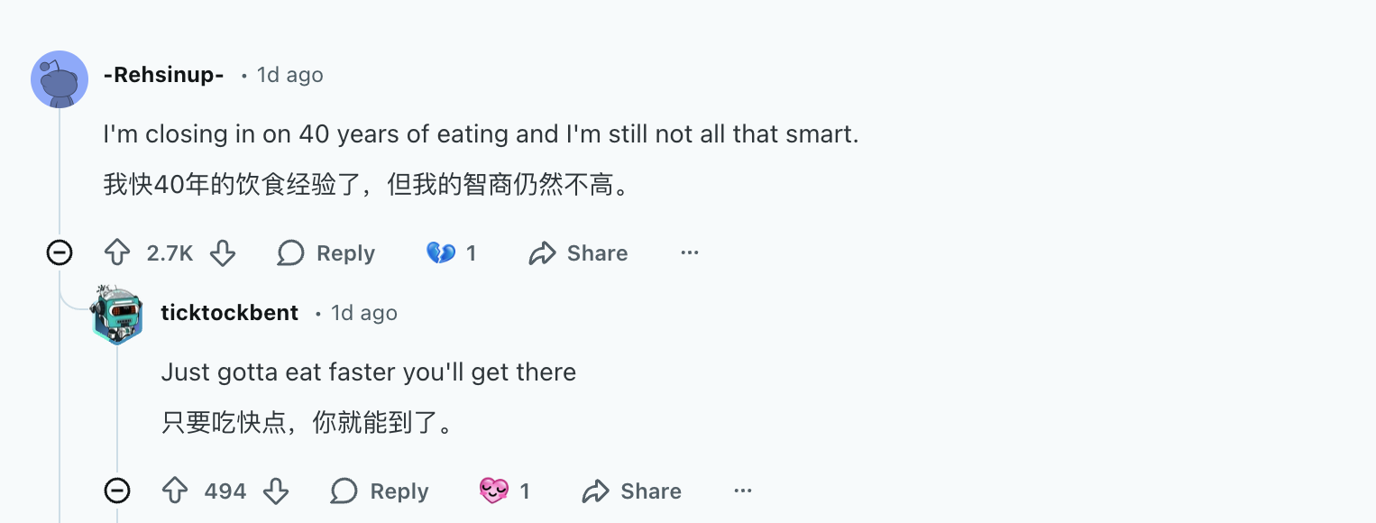
Task: Open ticktockbent's robot avatar
Action: click(117, 315)
